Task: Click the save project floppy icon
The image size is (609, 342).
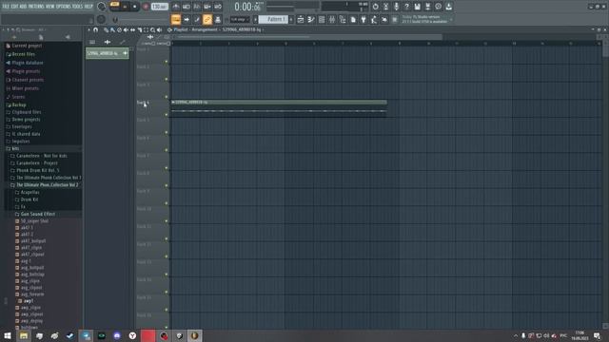Action: [x=417, y=7]
